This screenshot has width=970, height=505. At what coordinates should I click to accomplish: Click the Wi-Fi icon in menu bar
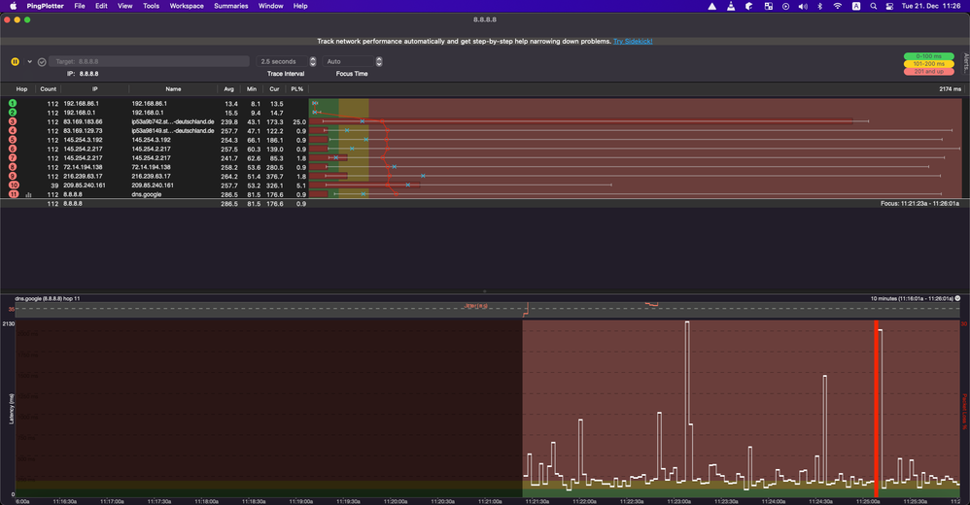(838, 6)
